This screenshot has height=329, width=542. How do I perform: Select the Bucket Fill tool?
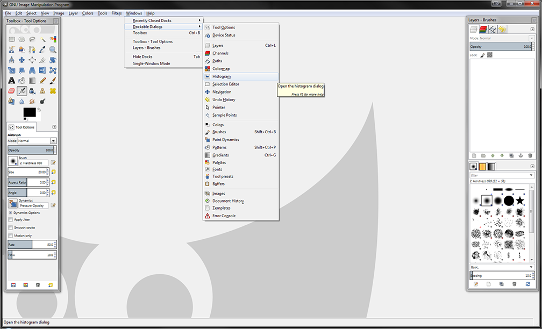(22, 81)
